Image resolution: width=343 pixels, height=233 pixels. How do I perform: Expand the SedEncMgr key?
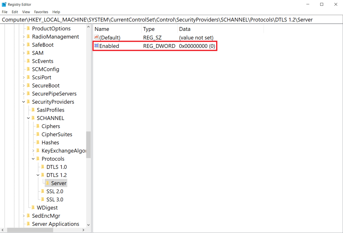pyautogui.click(x=24, y=216)
